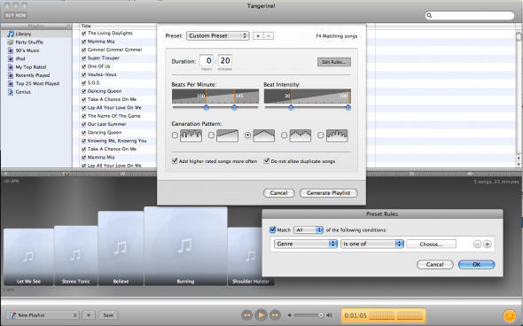Click the Edit Rules button
The height and width of the screenshot is (326, 523).
(334, 62)
